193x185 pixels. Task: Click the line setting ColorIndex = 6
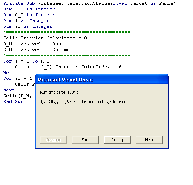[x=68, y=67]
